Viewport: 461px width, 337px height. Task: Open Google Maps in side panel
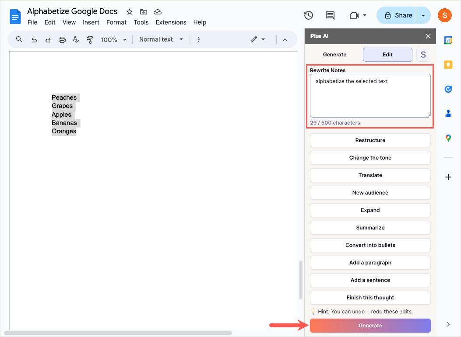[x=448, y=138]
